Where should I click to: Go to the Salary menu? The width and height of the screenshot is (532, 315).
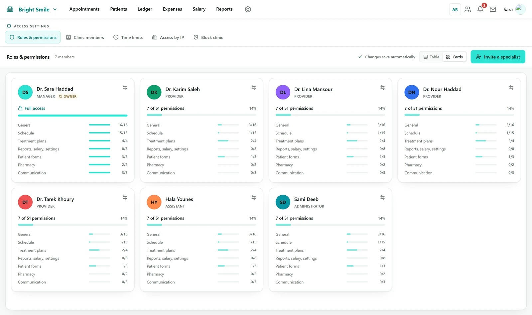click(199, 9)
